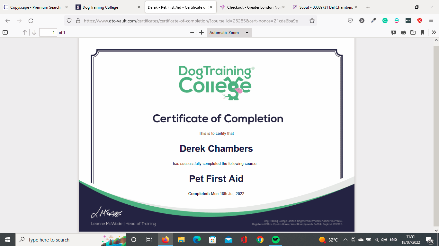Reload the current page
The height and width of the screenshot is (246, 439).
click(31, 20)
